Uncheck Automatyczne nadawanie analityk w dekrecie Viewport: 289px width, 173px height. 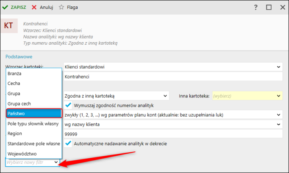(x=68, y=143)
